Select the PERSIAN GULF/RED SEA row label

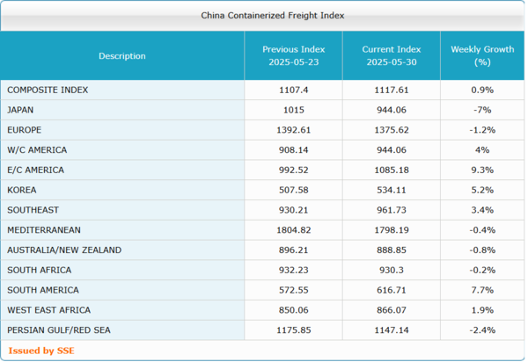pyautogui.click(x=58, y=330)
